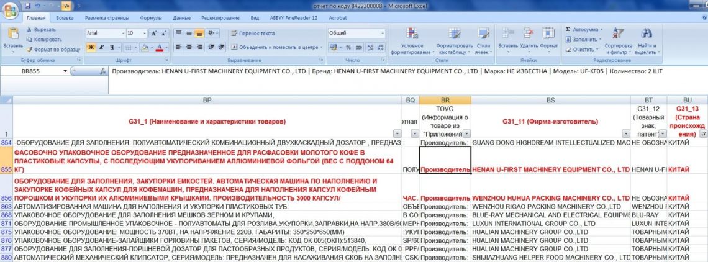Increase indent in Выравнивание group
708x262 pixels.
point(220,47)
